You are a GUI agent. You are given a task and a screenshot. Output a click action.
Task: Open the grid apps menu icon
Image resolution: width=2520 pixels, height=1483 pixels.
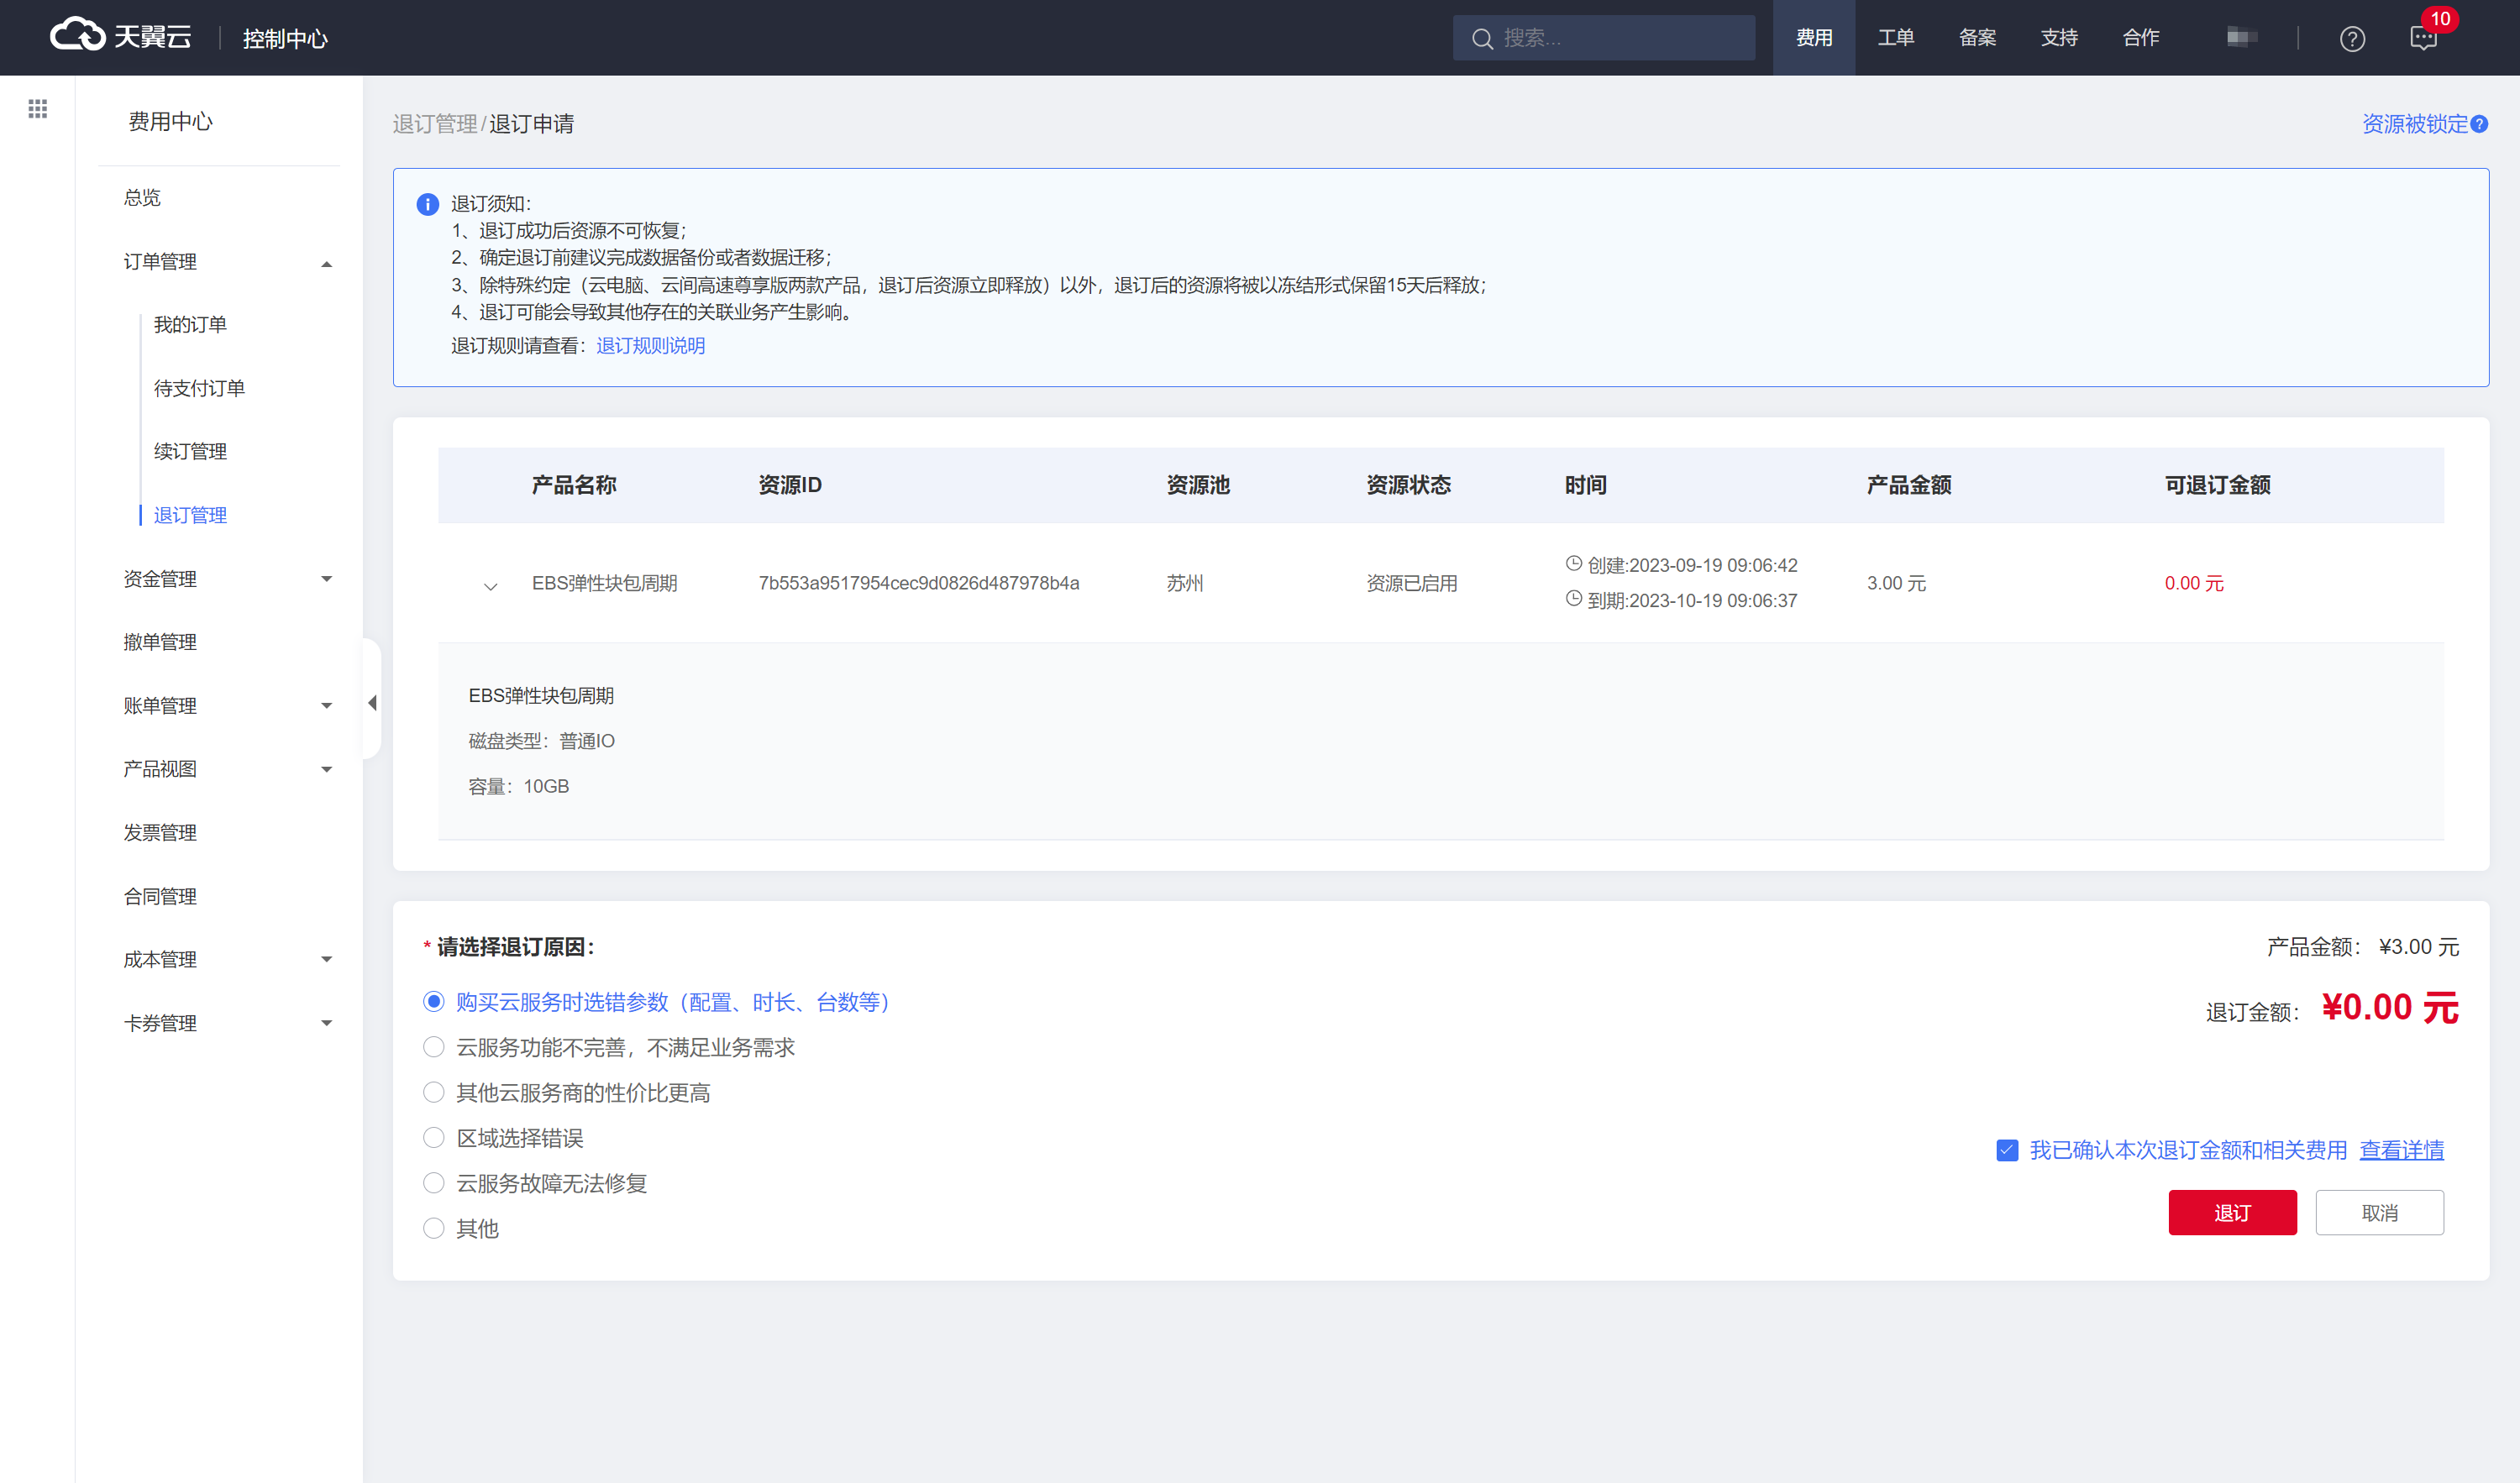pyautogui.click(x=38, y=109)
